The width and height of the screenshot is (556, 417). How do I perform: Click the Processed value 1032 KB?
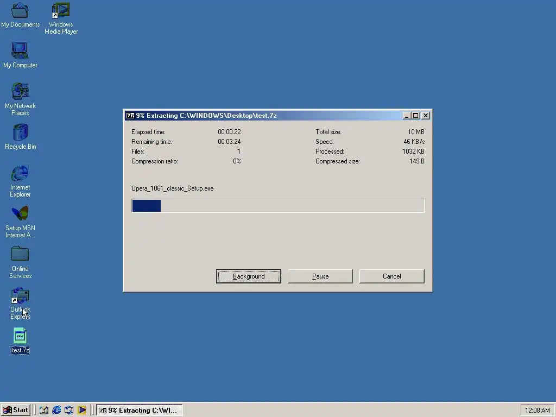point(413,151)
